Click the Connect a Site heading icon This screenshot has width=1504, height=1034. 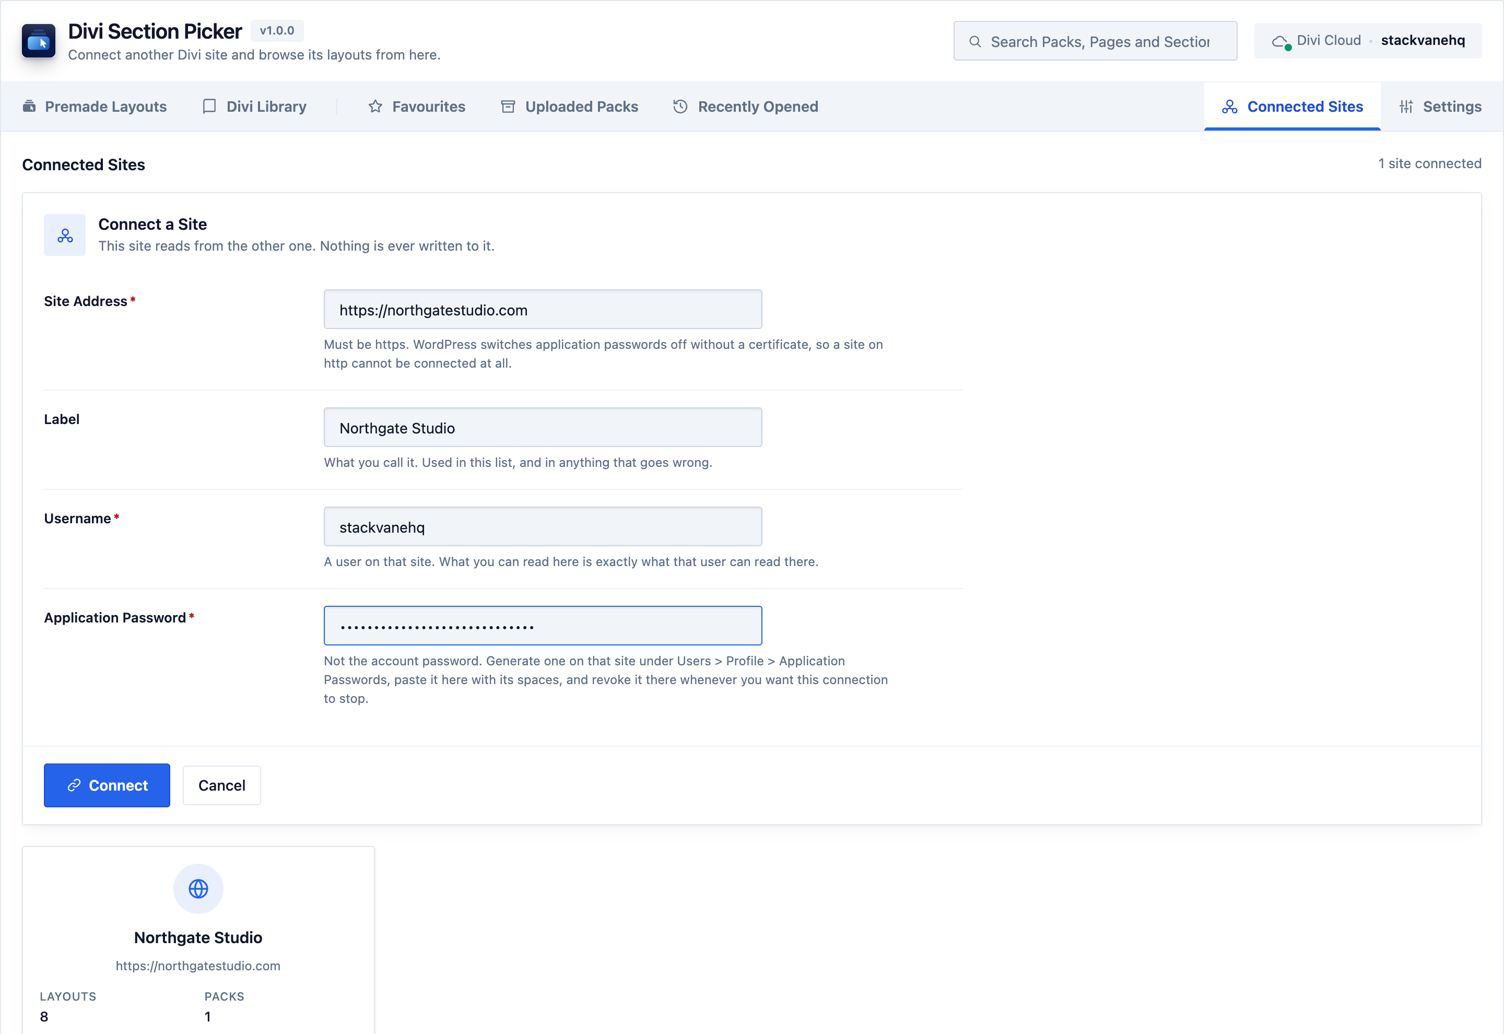coord(65,235)
